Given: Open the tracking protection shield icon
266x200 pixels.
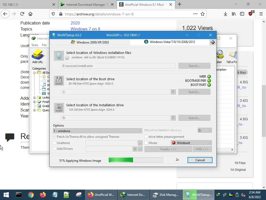Looking at the screenshot, I should click(x=53, y=14).
